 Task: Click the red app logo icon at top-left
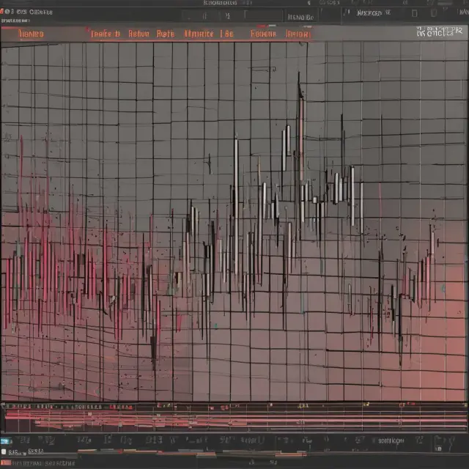click(x=1, y=12)
